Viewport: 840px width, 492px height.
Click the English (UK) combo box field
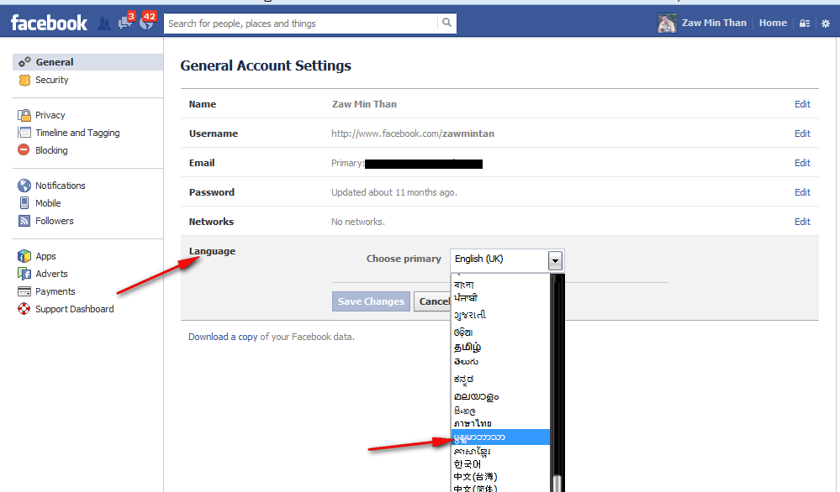point(507,260)
